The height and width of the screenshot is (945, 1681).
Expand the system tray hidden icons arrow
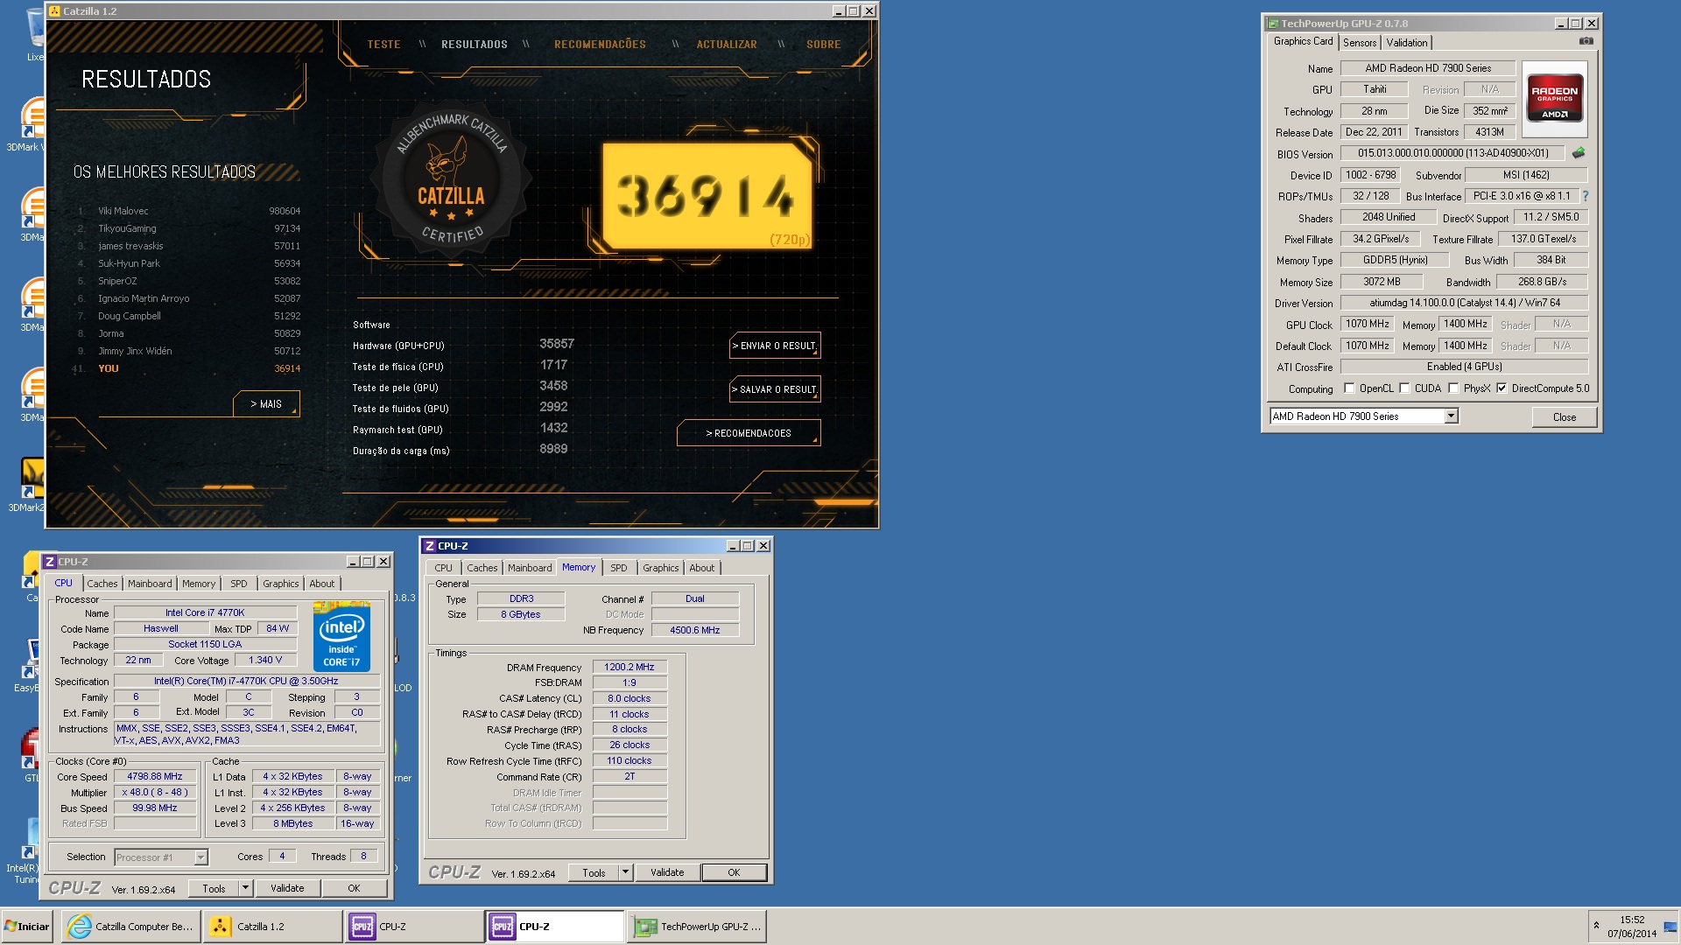coord(1596,926)
